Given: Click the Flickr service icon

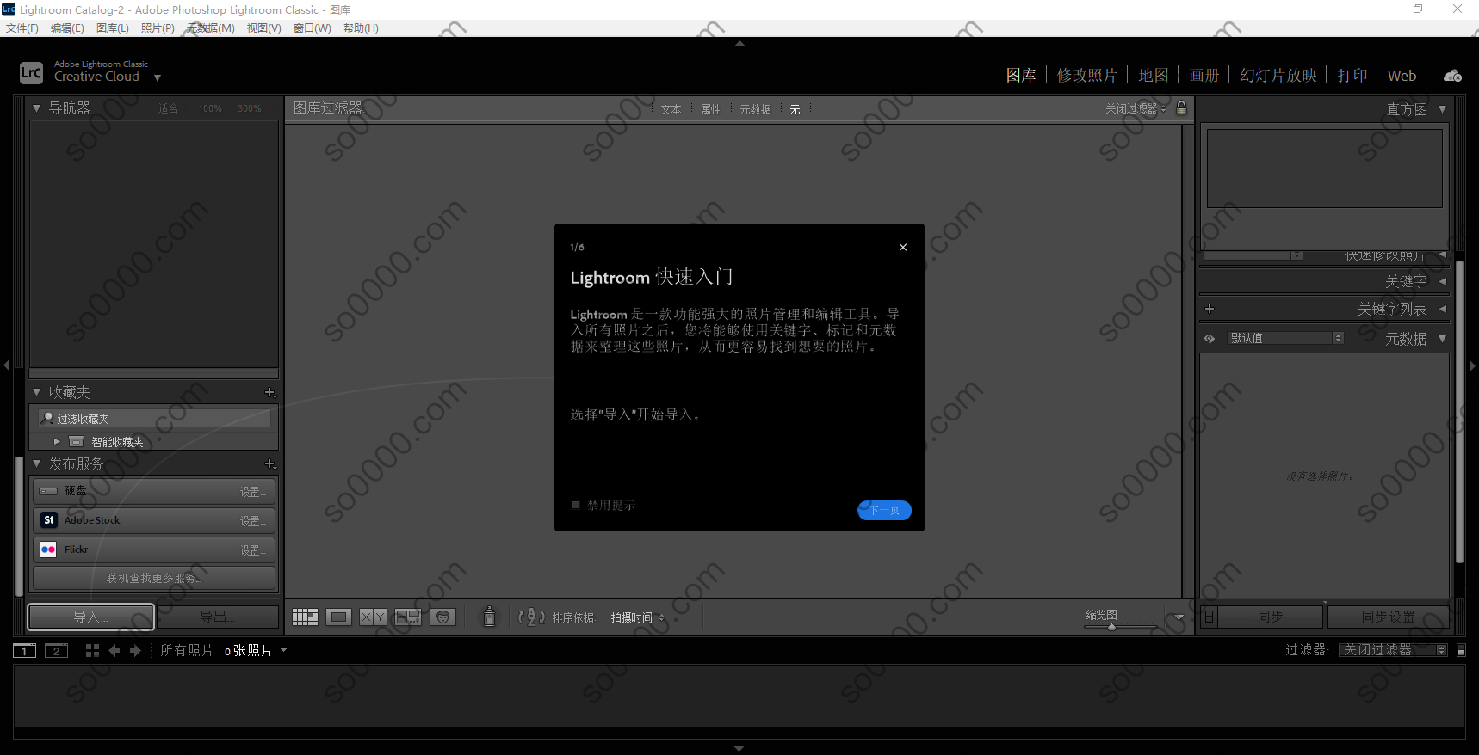Looking at the screenshot, I should coord(49,549).
